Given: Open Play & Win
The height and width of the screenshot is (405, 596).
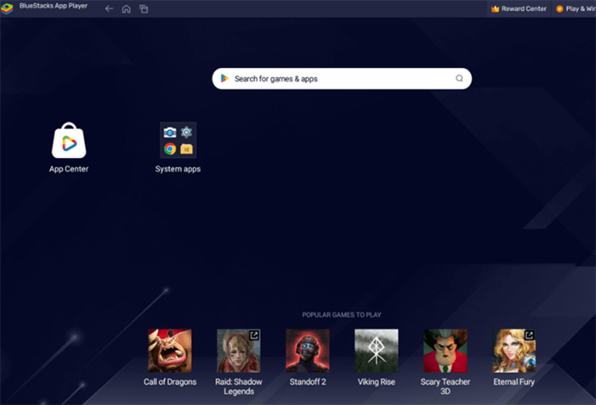Looking at the screenshot, I should coord(575,9).
